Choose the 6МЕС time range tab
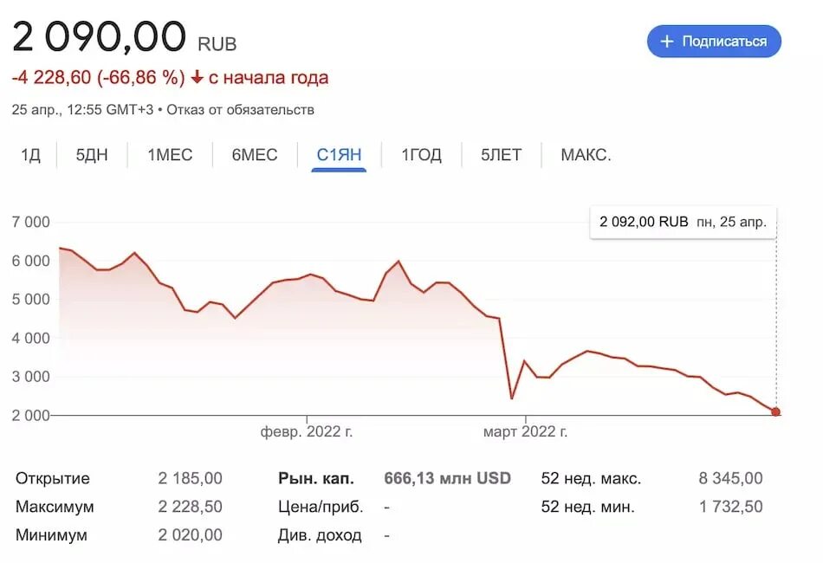The width and height of the screenshot is (823, 563). tap(255, 155)
